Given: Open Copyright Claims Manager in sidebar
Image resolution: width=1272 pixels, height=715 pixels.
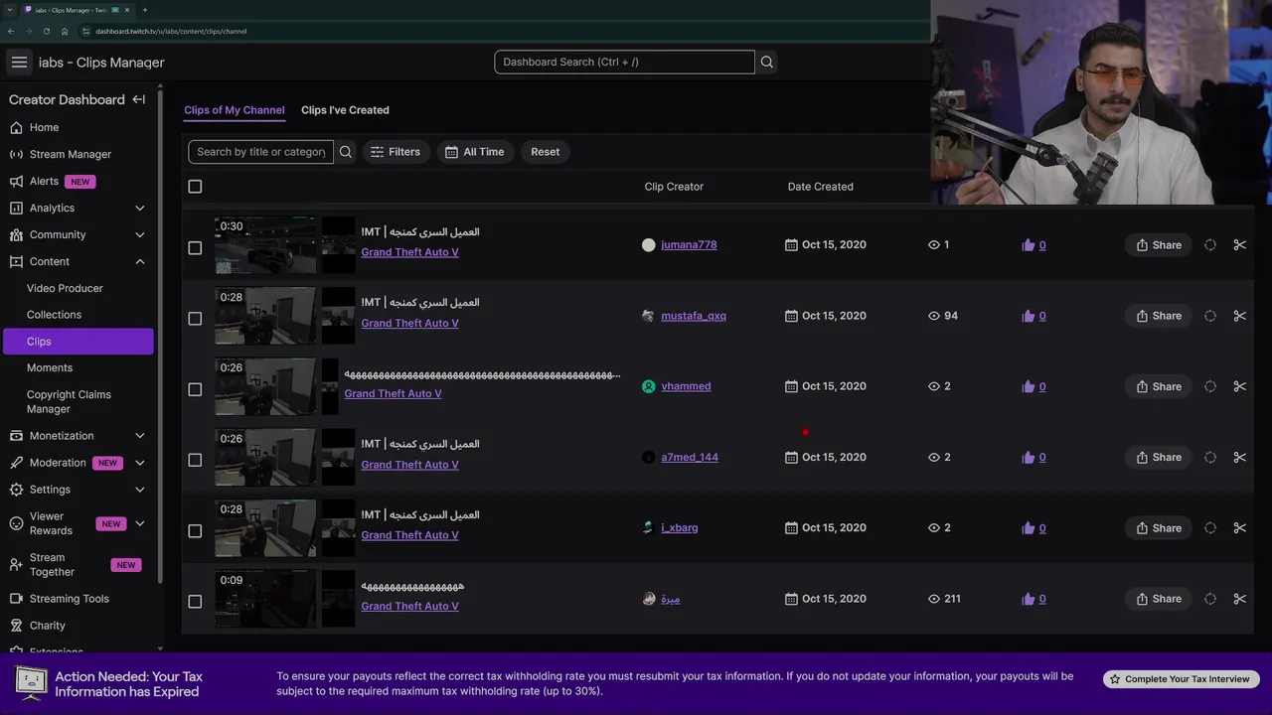Looking at the screenshot, I should tap(69, 401).
